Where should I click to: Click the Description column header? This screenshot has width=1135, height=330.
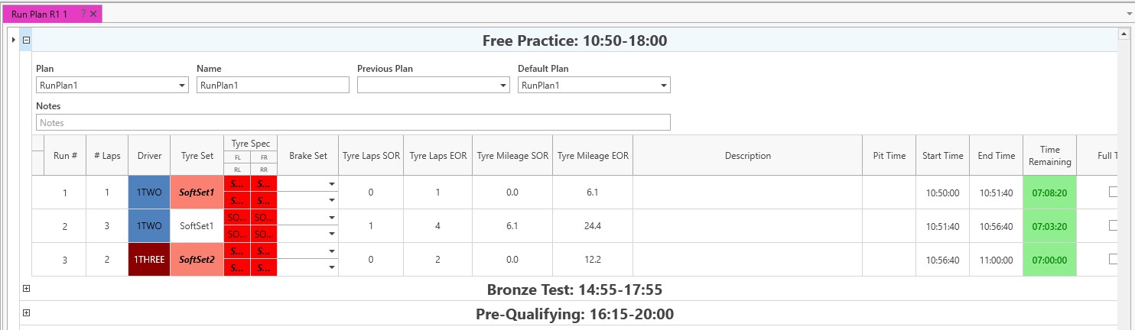coord(747,156)
